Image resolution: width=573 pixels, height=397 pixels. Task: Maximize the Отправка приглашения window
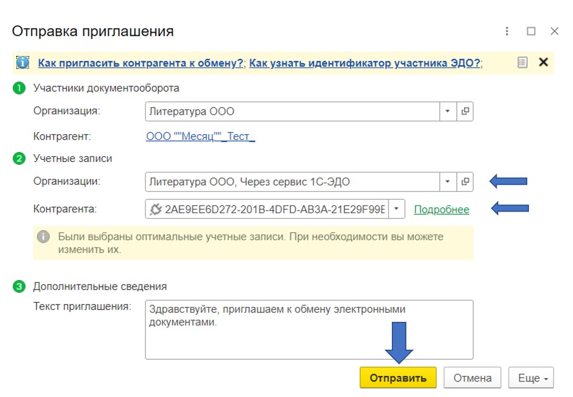coord(531,31)
